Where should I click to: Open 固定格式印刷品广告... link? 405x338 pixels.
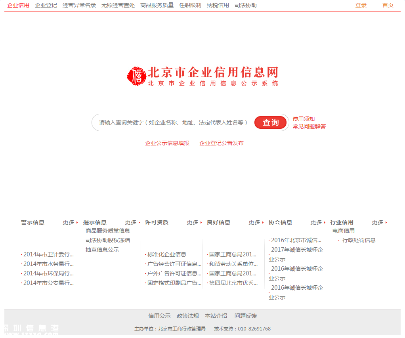pos(174,283)
